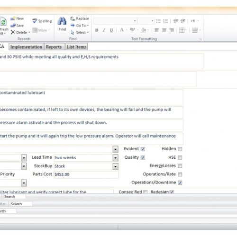This screenshot has height=237, width=237.
Task: Toggle the Operations/Downtime checkbox
Action: point(180,182)
